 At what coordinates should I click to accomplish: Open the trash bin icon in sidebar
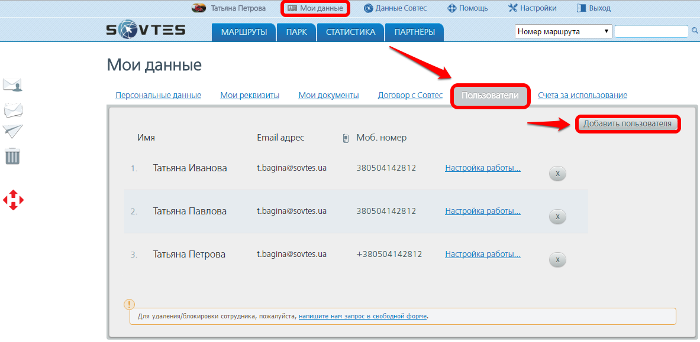(x=12, y=156)
